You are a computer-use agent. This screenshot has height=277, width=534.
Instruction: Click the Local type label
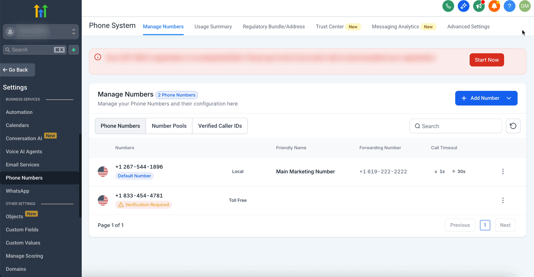point(238,172)
